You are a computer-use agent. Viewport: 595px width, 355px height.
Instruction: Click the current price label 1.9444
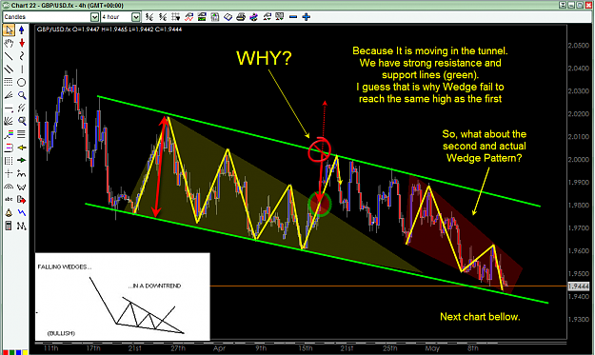579,286
